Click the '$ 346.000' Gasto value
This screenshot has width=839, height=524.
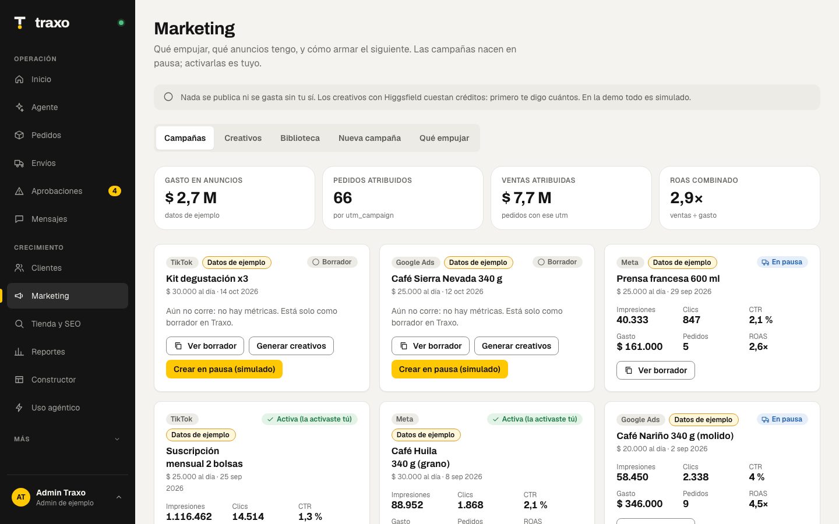click(x=640, y=504)
